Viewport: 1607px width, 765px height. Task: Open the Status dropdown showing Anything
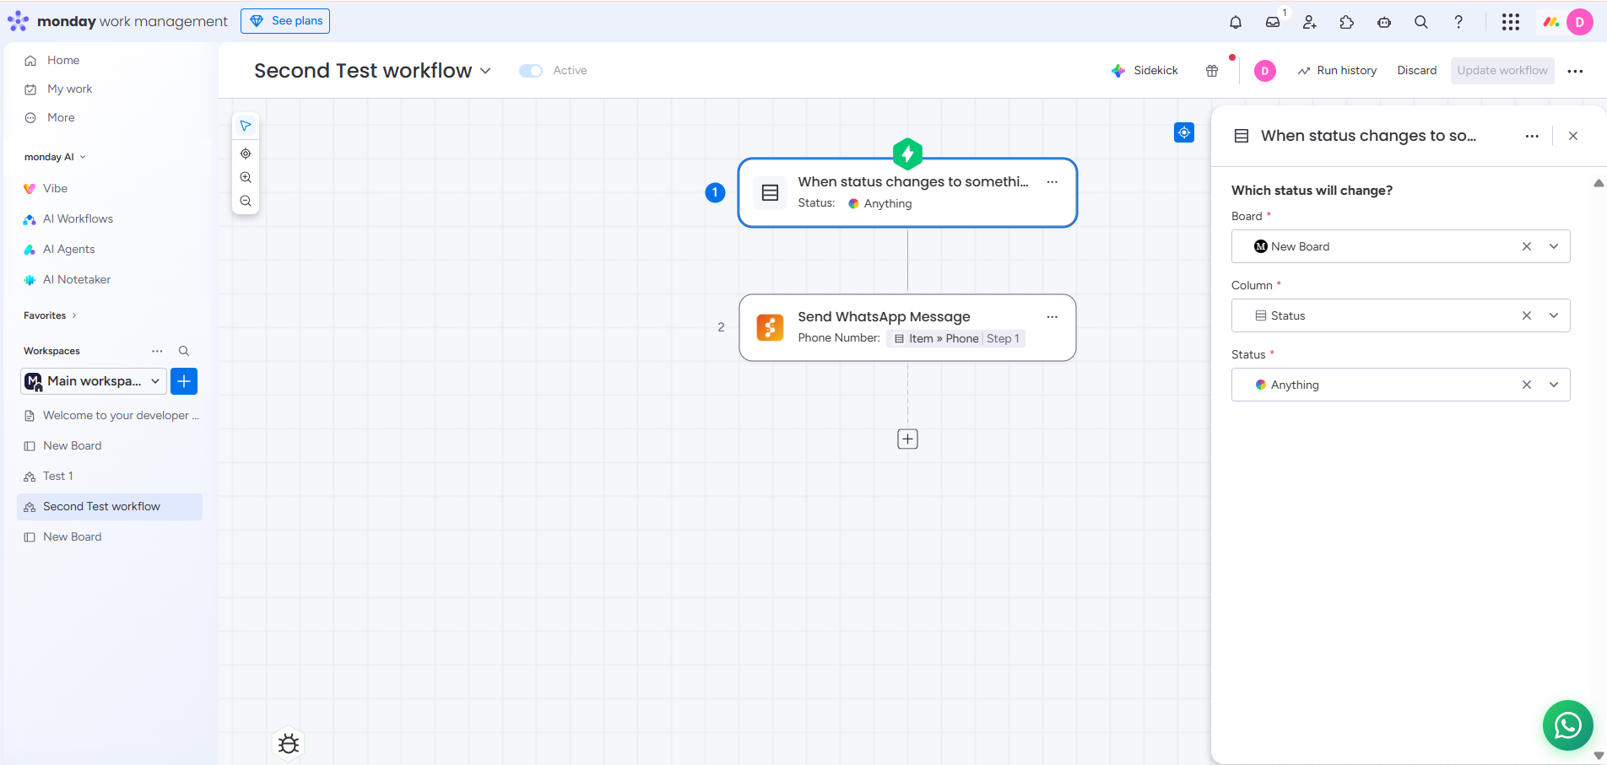(x=1553, y=385)
